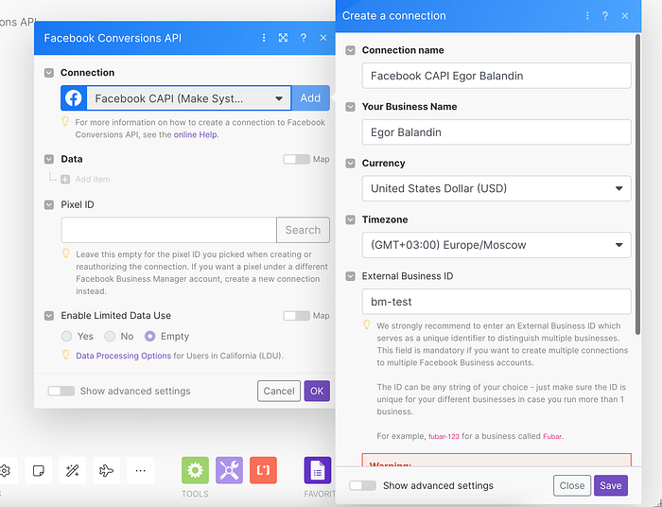Open the Data Processing Options link

tap(123, 356)
